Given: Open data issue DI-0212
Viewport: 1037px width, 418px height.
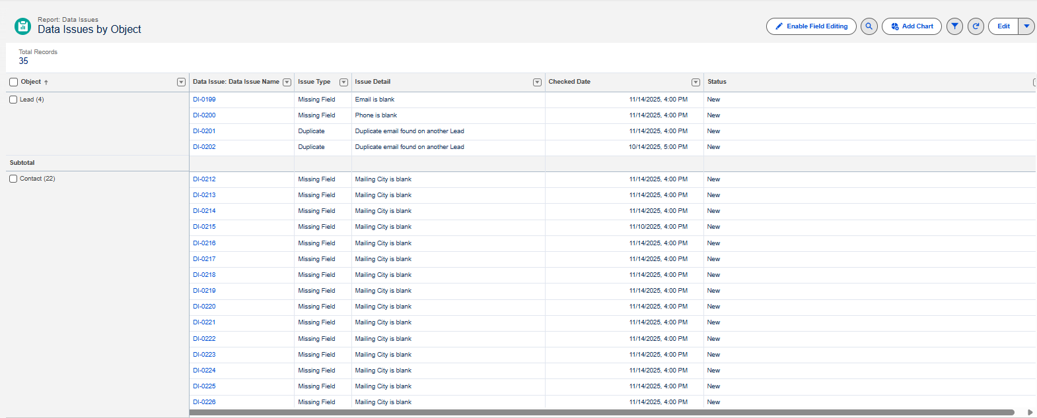Looking at the screenshot, I should pyautogui.click(x=204, y=179).
